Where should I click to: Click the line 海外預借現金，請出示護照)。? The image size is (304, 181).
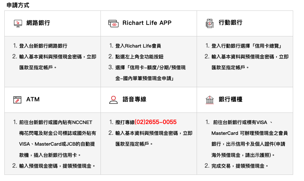pos(243,155)
